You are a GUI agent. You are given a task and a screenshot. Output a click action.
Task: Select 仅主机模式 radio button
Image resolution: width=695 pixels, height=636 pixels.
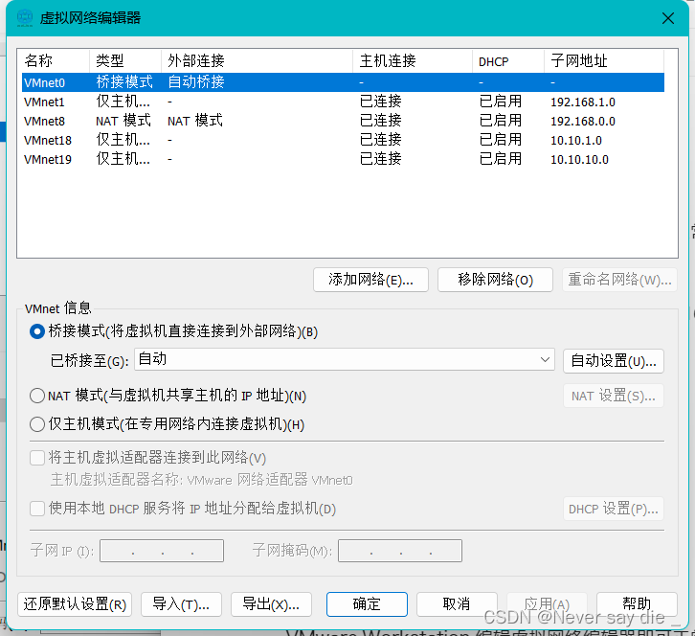(x=37, y=424)
